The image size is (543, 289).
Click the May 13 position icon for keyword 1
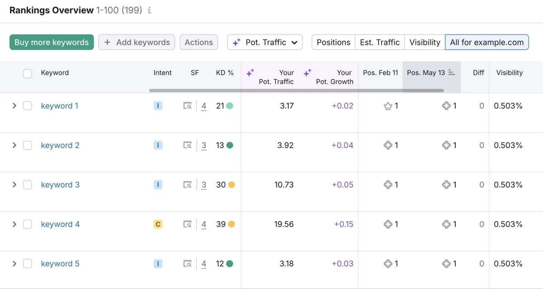446,106
